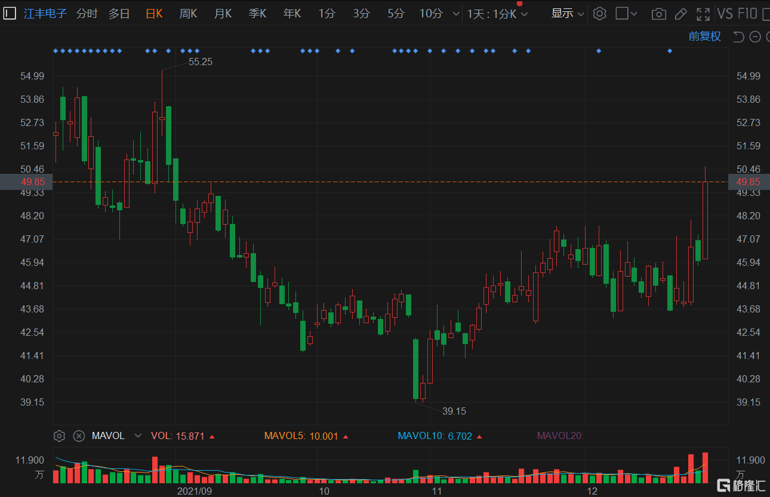Click the 39.15 low price annotation label

click(x=454, y=411)
